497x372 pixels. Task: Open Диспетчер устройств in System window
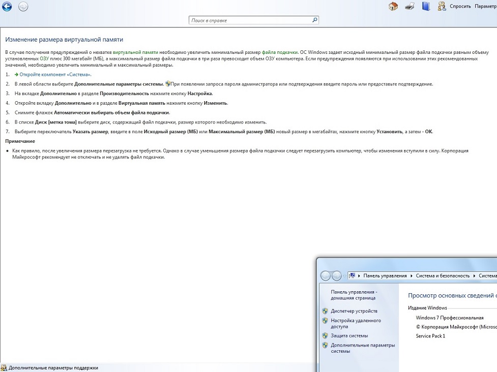point(354,311)
